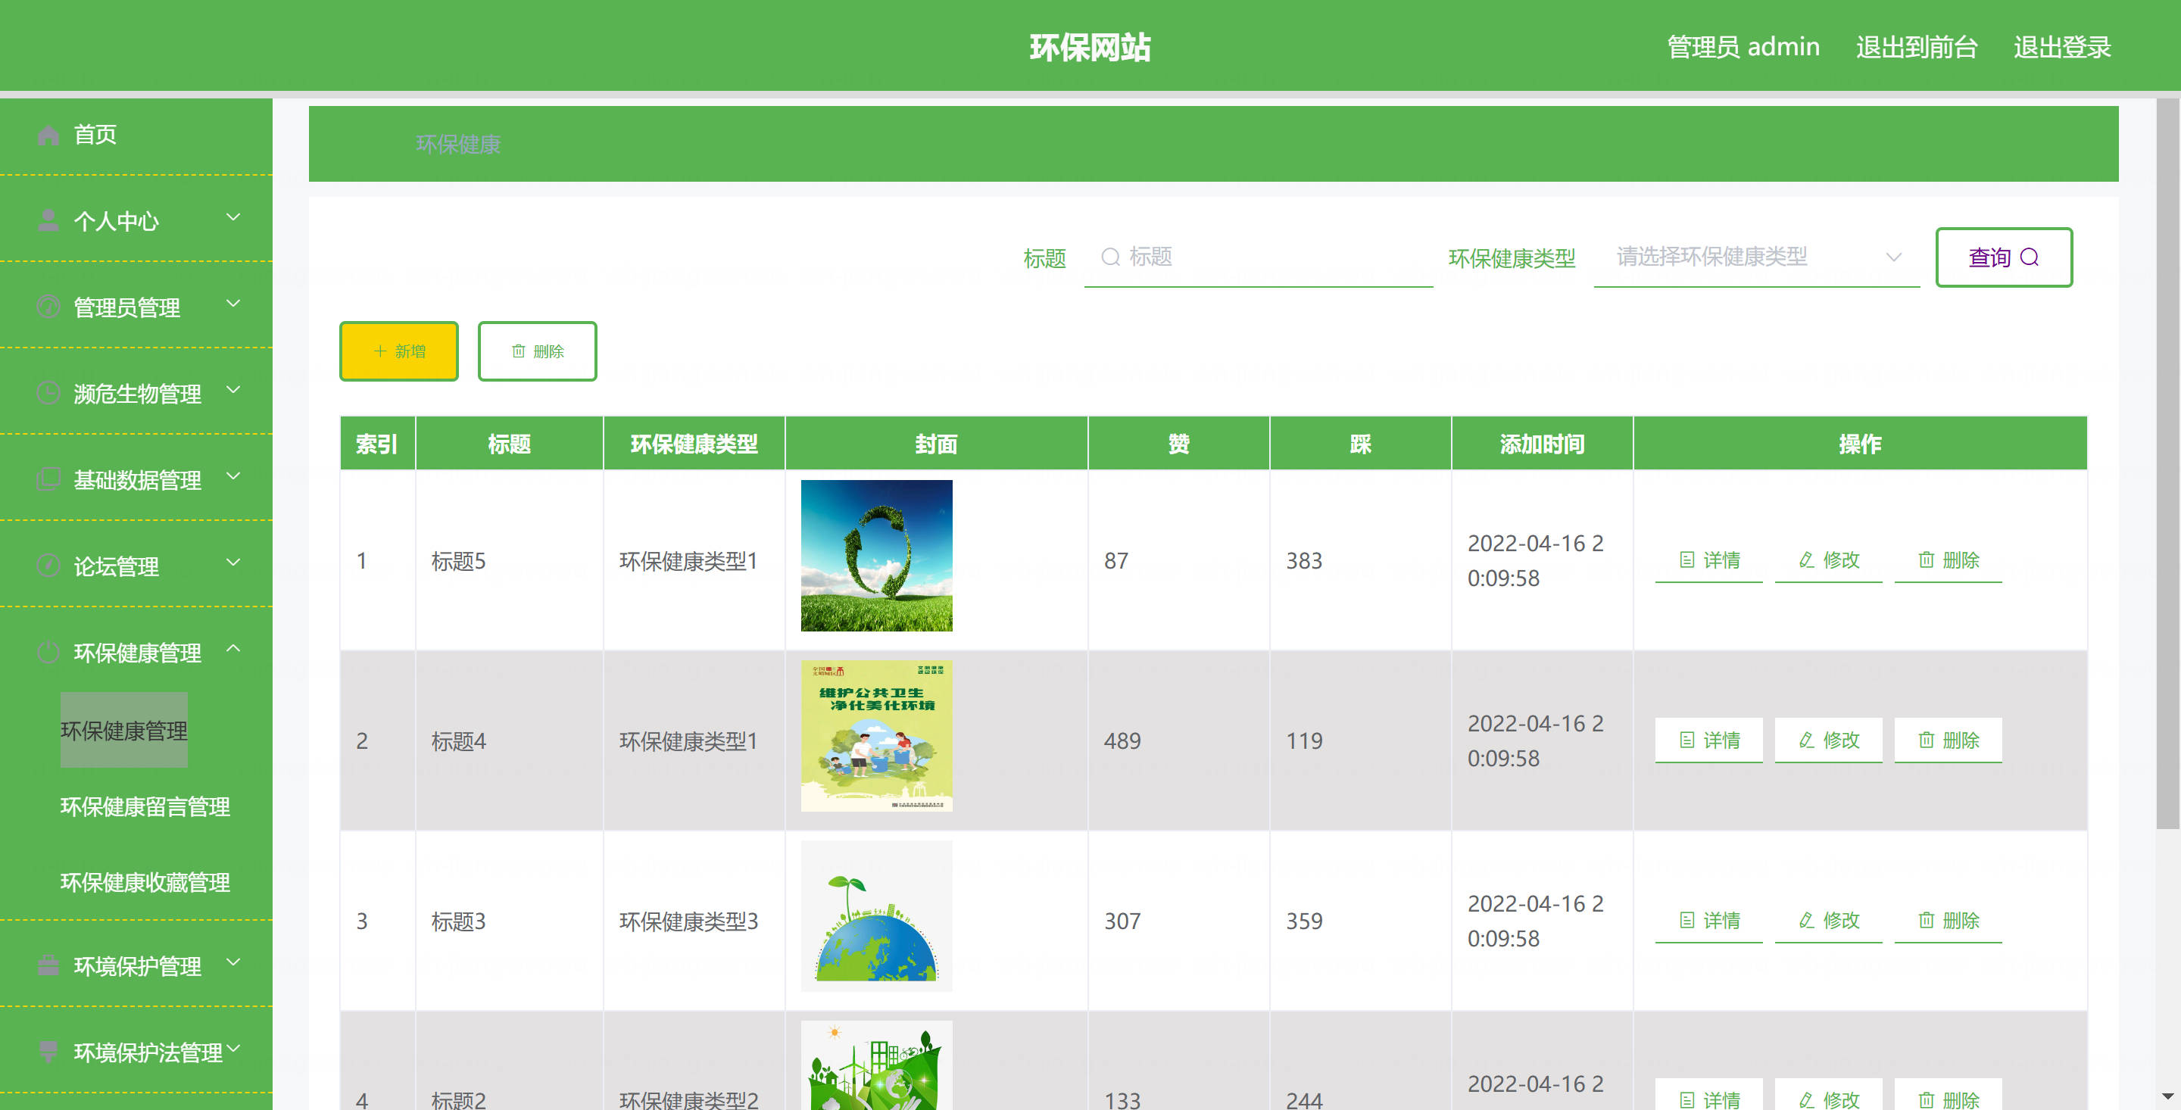The height and width of the screenshot is (1110, 2181).
Task: Click the plus icon in the 新增 button
Action: [x=380, y=351]
